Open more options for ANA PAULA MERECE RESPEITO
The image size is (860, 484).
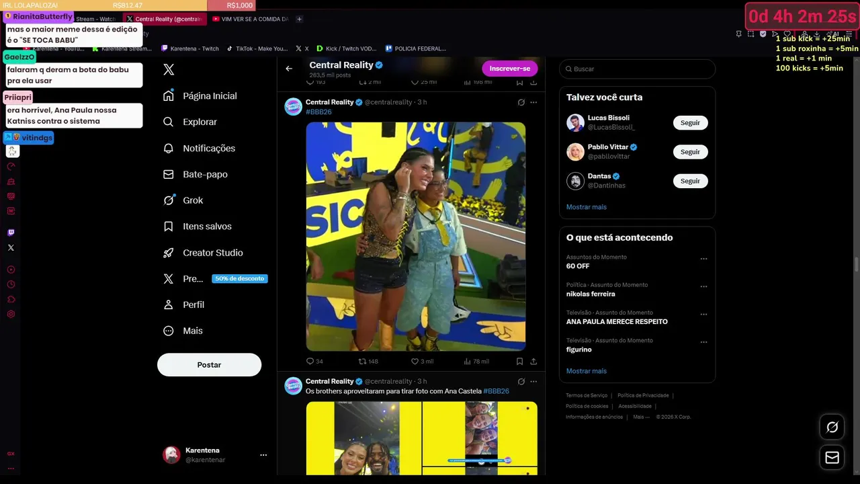pos(703,315)
